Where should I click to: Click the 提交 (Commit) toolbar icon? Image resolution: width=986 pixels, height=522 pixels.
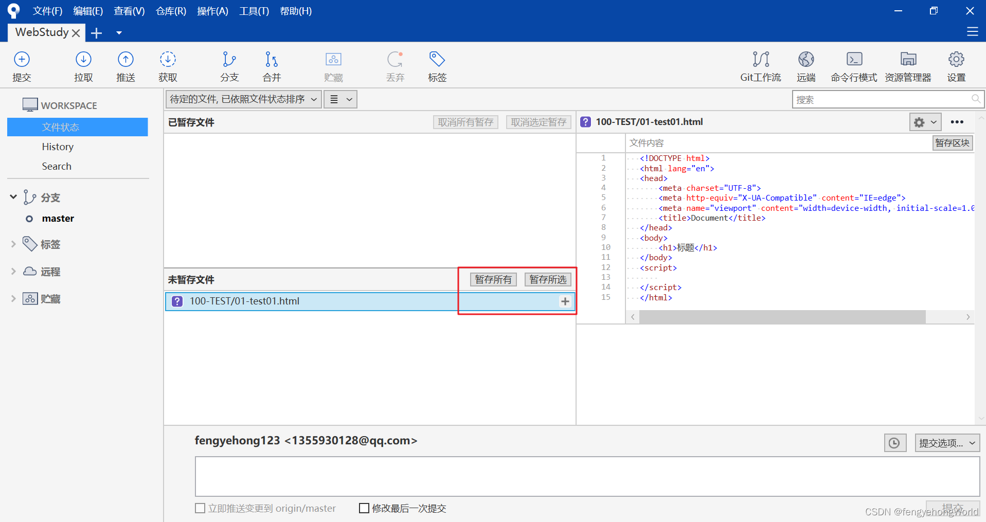[x=22, y=66]
